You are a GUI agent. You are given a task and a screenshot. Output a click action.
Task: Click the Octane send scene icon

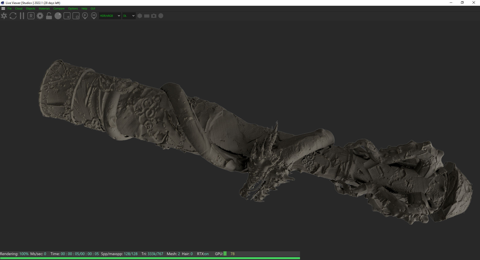click(4, 16)
